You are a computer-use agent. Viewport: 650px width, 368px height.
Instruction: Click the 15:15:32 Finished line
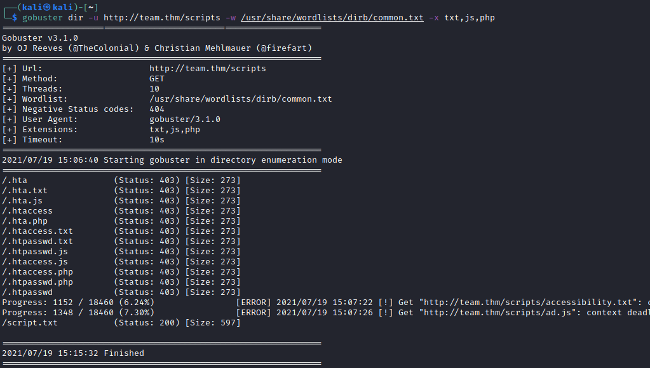73,353
